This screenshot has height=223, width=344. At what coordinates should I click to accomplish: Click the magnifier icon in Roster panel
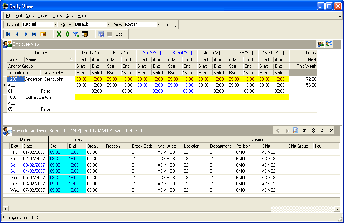[x=296, y=131]
